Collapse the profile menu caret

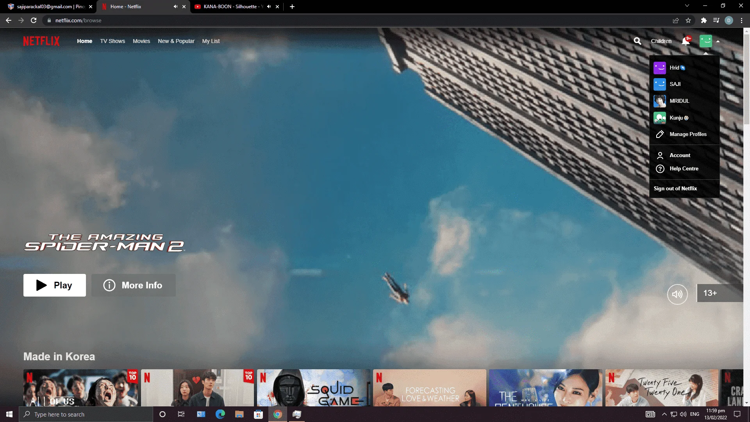click(x=718, y=41)
